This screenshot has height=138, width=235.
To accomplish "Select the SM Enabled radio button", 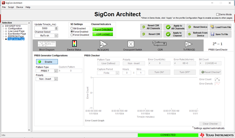I will (x=72, y=28).
